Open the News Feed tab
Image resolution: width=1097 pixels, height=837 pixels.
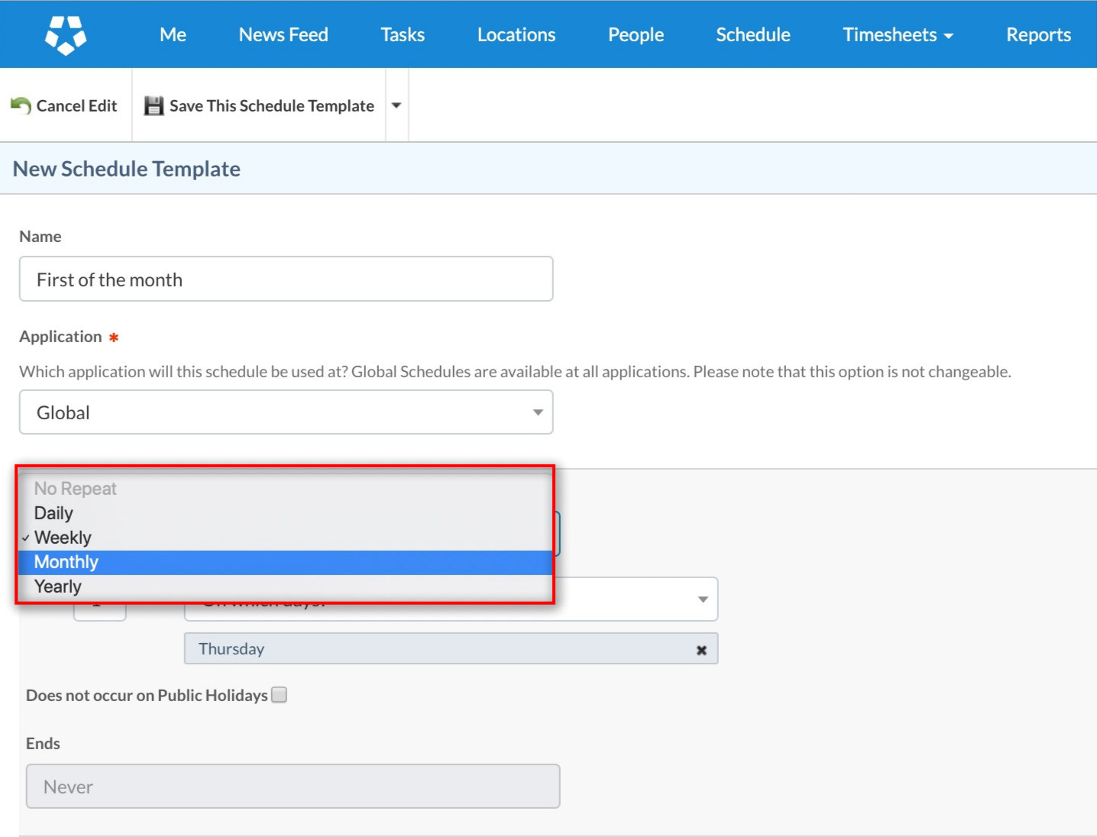pyautogui.click(x=283, y=34)
